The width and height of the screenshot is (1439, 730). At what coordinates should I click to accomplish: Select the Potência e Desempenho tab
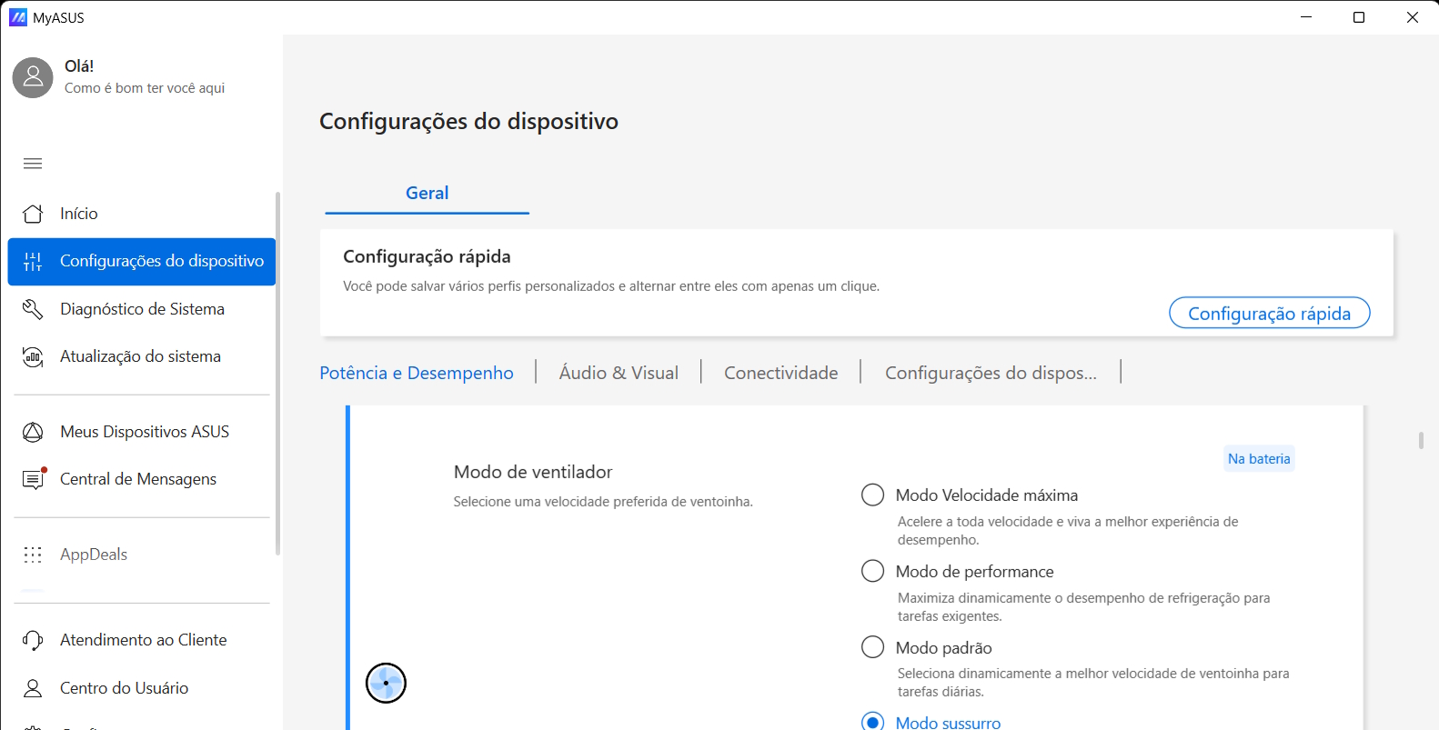pos(417,373)
